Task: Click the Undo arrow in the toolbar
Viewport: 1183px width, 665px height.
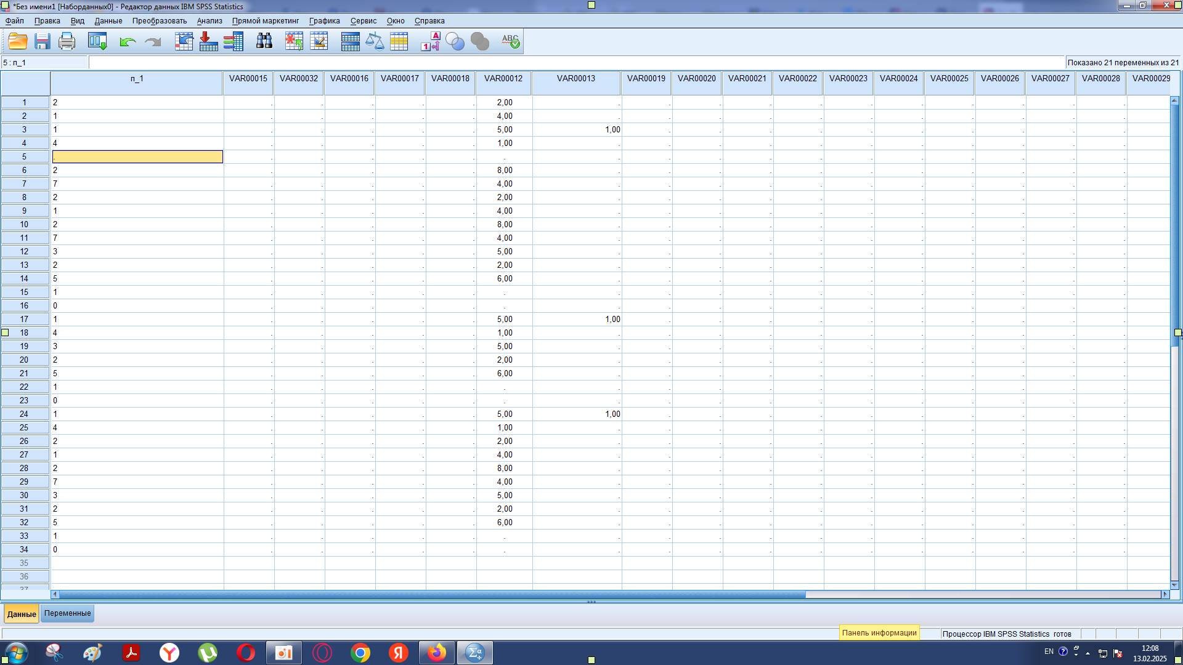Action: click(x=128, y=41)
